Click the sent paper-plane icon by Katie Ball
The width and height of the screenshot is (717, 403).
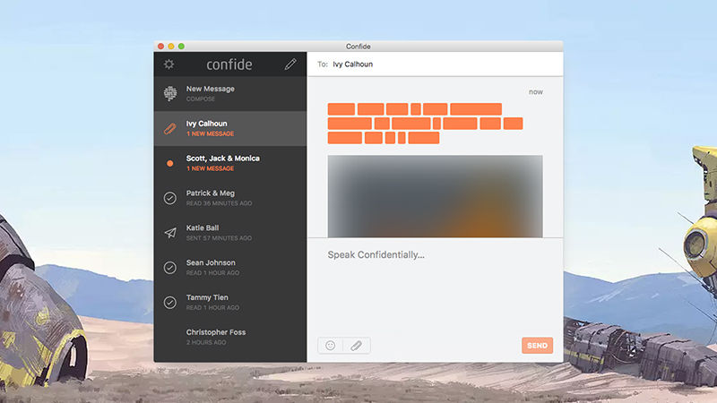pyautogui.click(x=170, y=233)
